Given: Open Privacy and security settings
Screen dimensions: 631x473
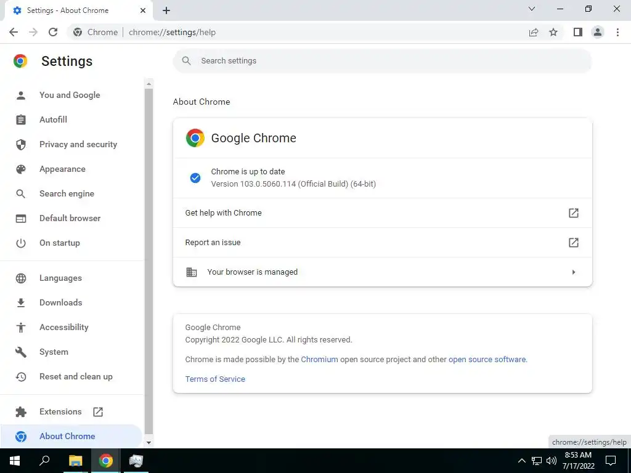Looking at the screenshot, I should coord(78,144).
